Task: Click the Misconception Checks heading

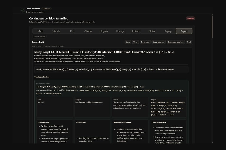Action: coord(122,122)
